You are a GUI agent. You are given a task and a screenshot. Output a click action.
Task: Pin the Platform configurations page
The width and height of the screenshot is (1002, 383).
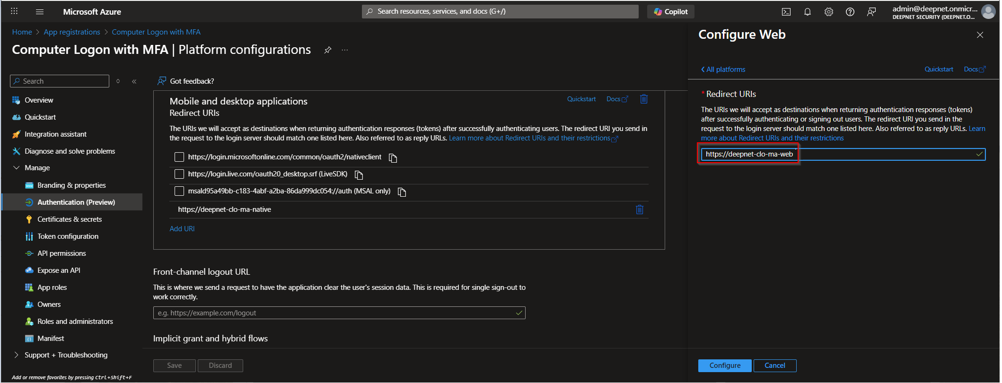point(327,50)
